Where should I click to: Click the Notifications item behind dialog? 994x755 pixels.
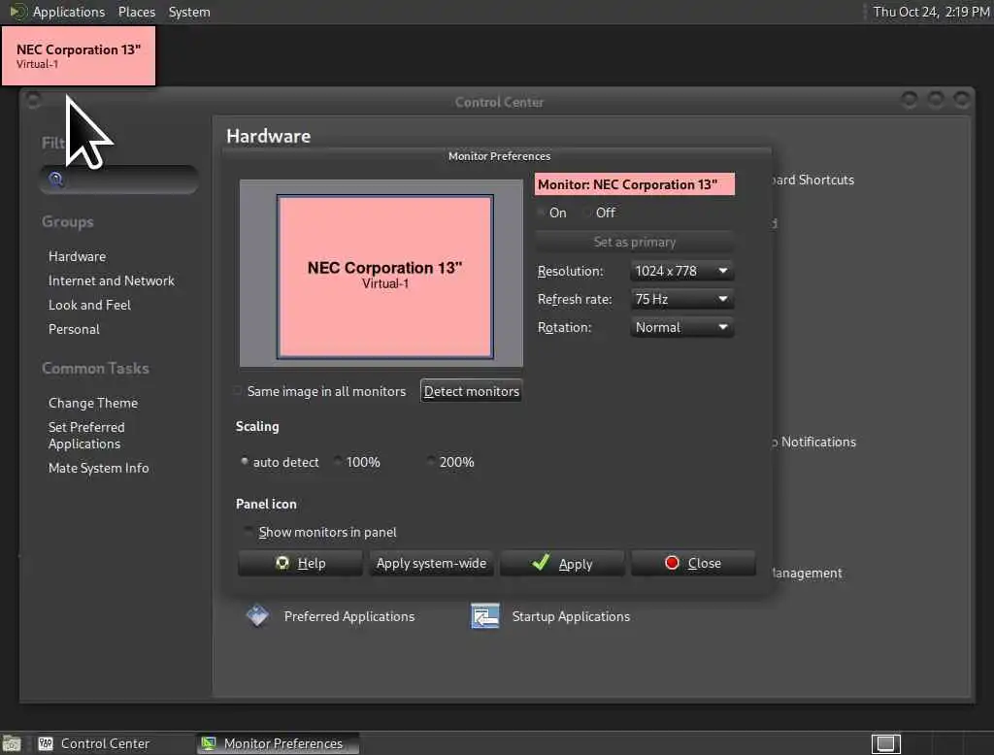(814, 442)
